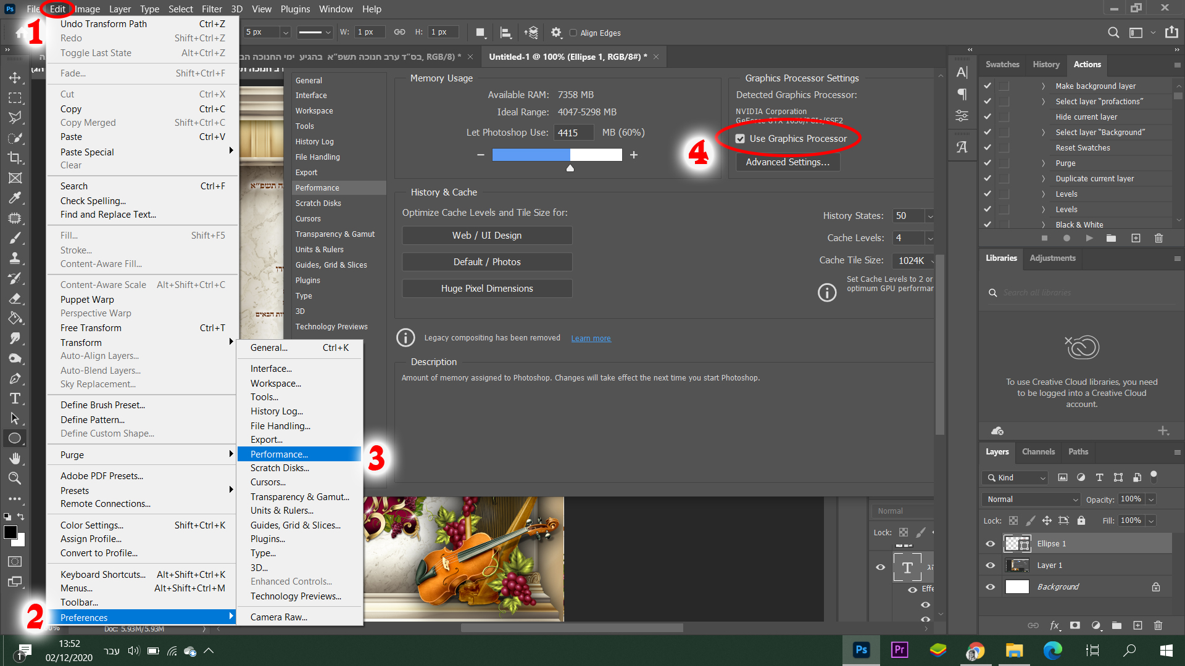This screenshot has width=1185, height=666.
Task: Open the Learn more link
Action: point(591,339)
